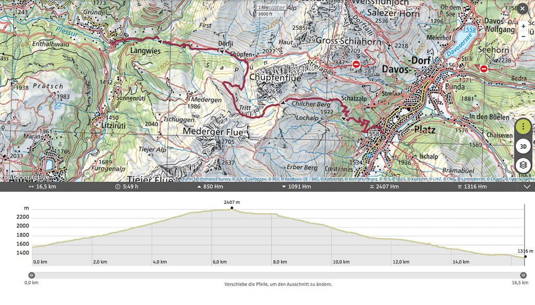The height and width of the screenshot is (305, 535).
Task: Click the 1316 m end point on profile
Action: pos(525,257)
